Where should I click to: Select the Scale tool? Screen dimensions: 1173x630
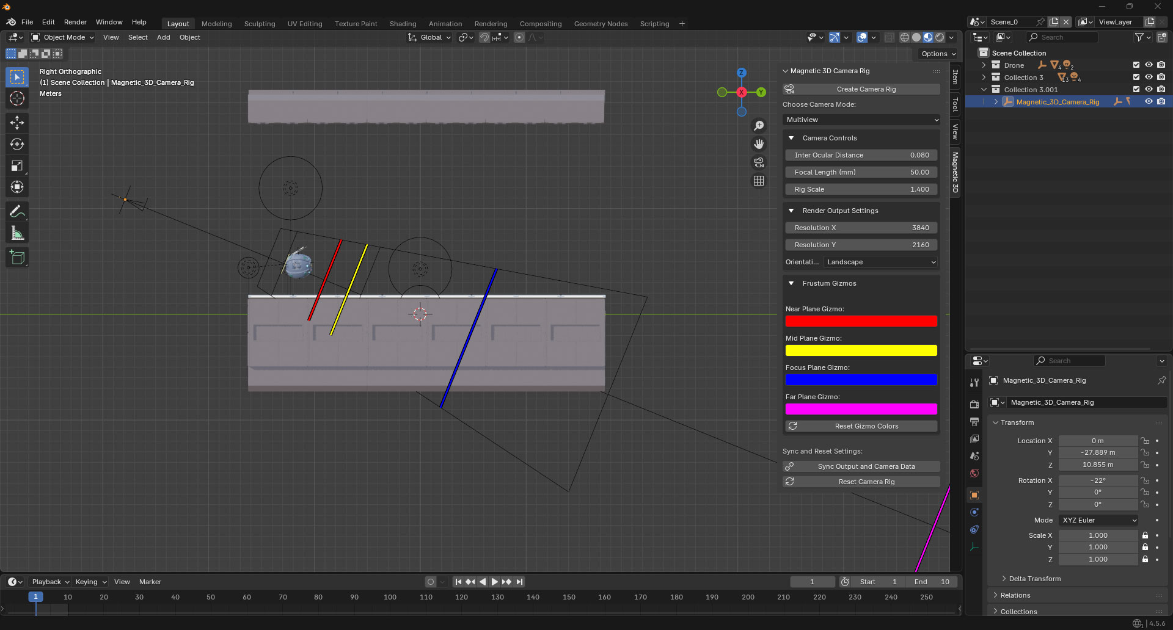(17, 165)
